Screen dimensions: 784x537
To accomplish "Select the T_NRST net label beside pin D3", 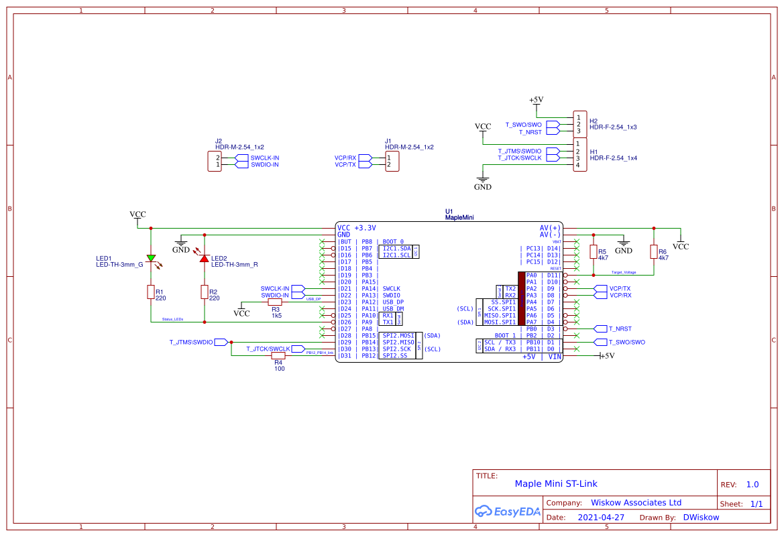I will (x=620, y=329).
